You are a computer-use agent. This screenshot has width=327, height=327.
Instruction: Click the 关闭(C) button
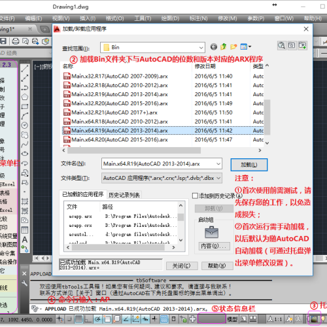click(182, 266)
